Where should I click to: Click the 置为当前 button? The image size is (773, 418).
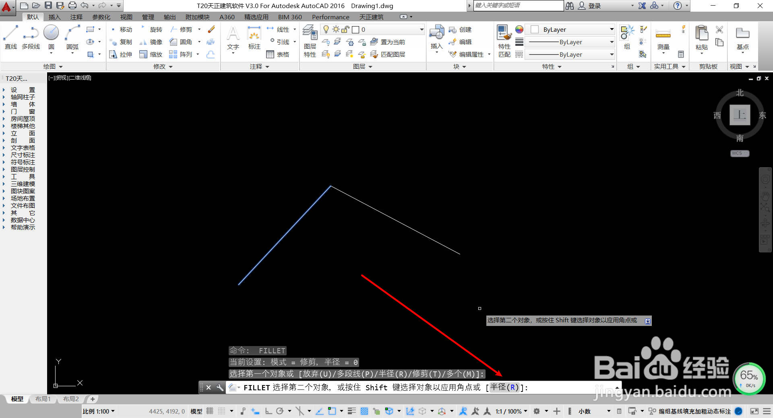388,42
